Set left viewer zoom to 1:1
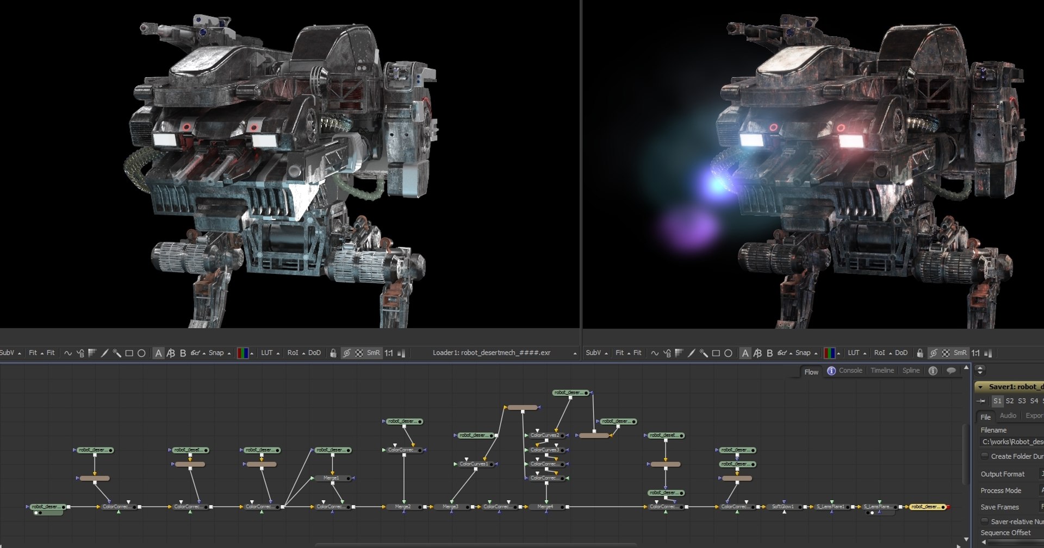Image resolution: width=1044 pixels, height=548 pixels. pos(389,353)
